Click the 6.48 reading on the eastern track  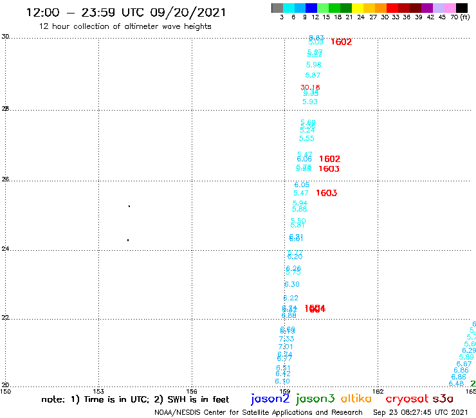click(x=456, y=383)
